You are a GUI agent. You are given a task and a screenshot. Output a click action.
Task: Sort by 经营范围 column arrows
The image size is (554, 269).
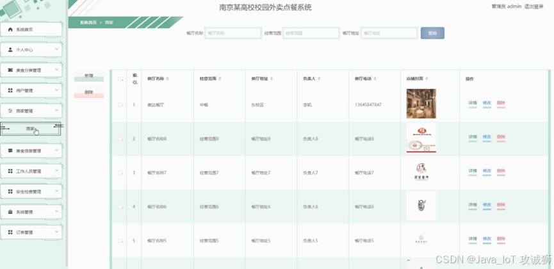220,79
